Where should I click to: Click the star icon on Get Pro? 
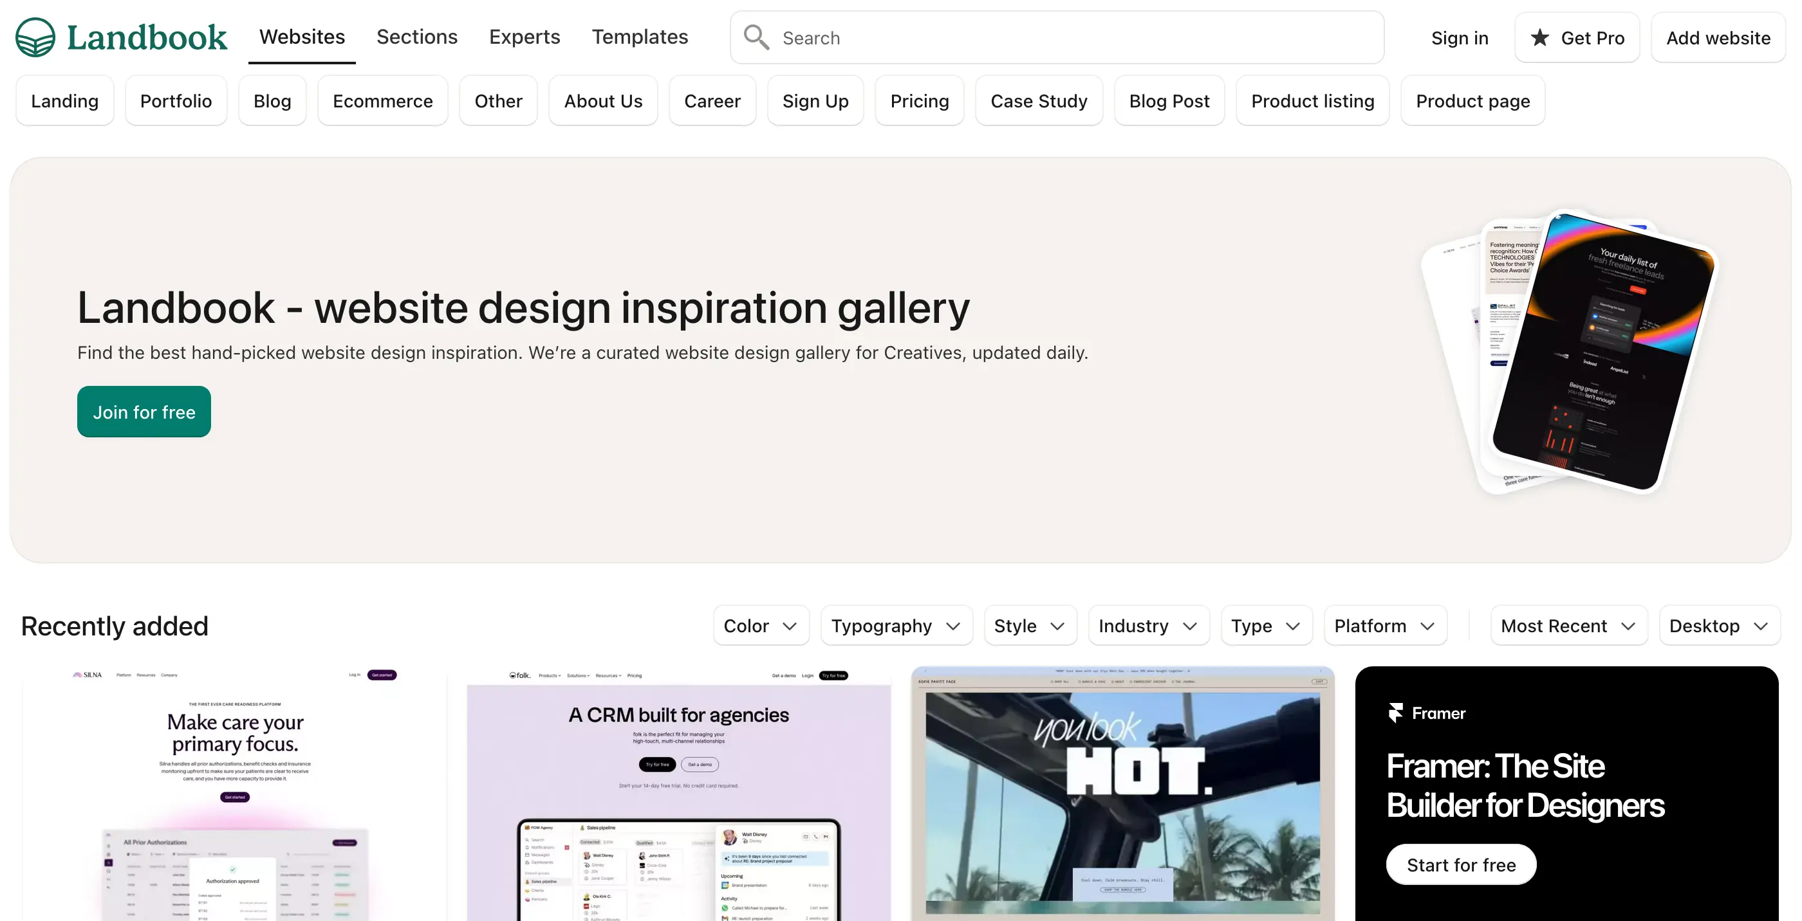click(x=1539, y=37)
